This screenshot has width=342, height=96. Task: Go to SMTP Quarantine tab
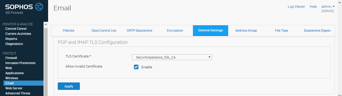coord(139,31)
